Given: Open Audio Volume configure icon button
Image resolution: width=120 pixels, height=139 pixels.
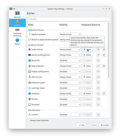Looking at the screenshot, I should click(104, 49).
